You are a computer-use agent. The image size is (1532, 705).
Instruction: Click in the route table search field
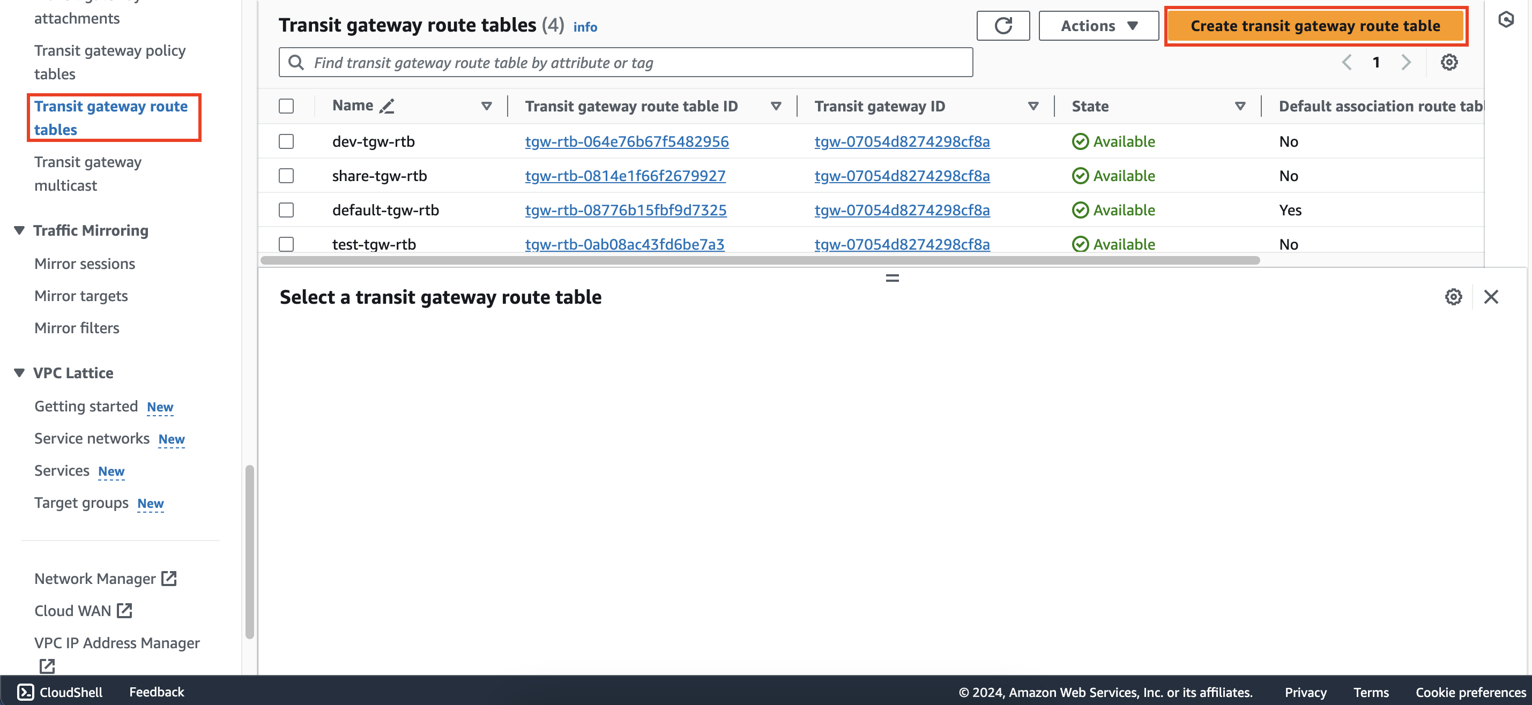[x=626, y=63]
